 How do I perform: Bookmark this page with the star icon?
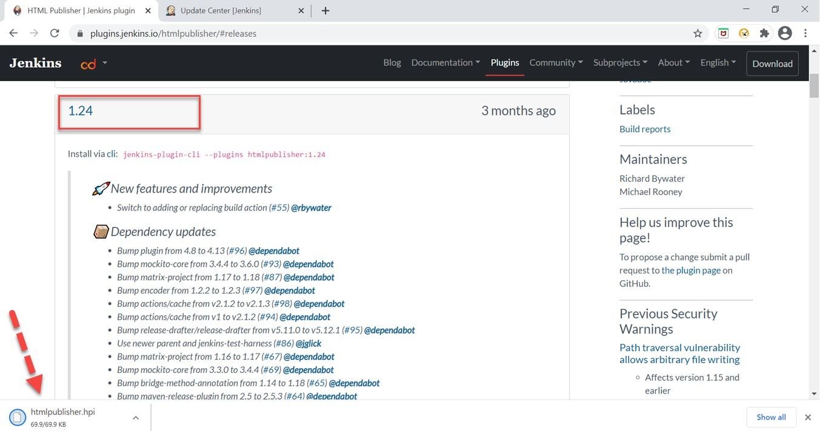pyautogui.click(x=698, y=33)
